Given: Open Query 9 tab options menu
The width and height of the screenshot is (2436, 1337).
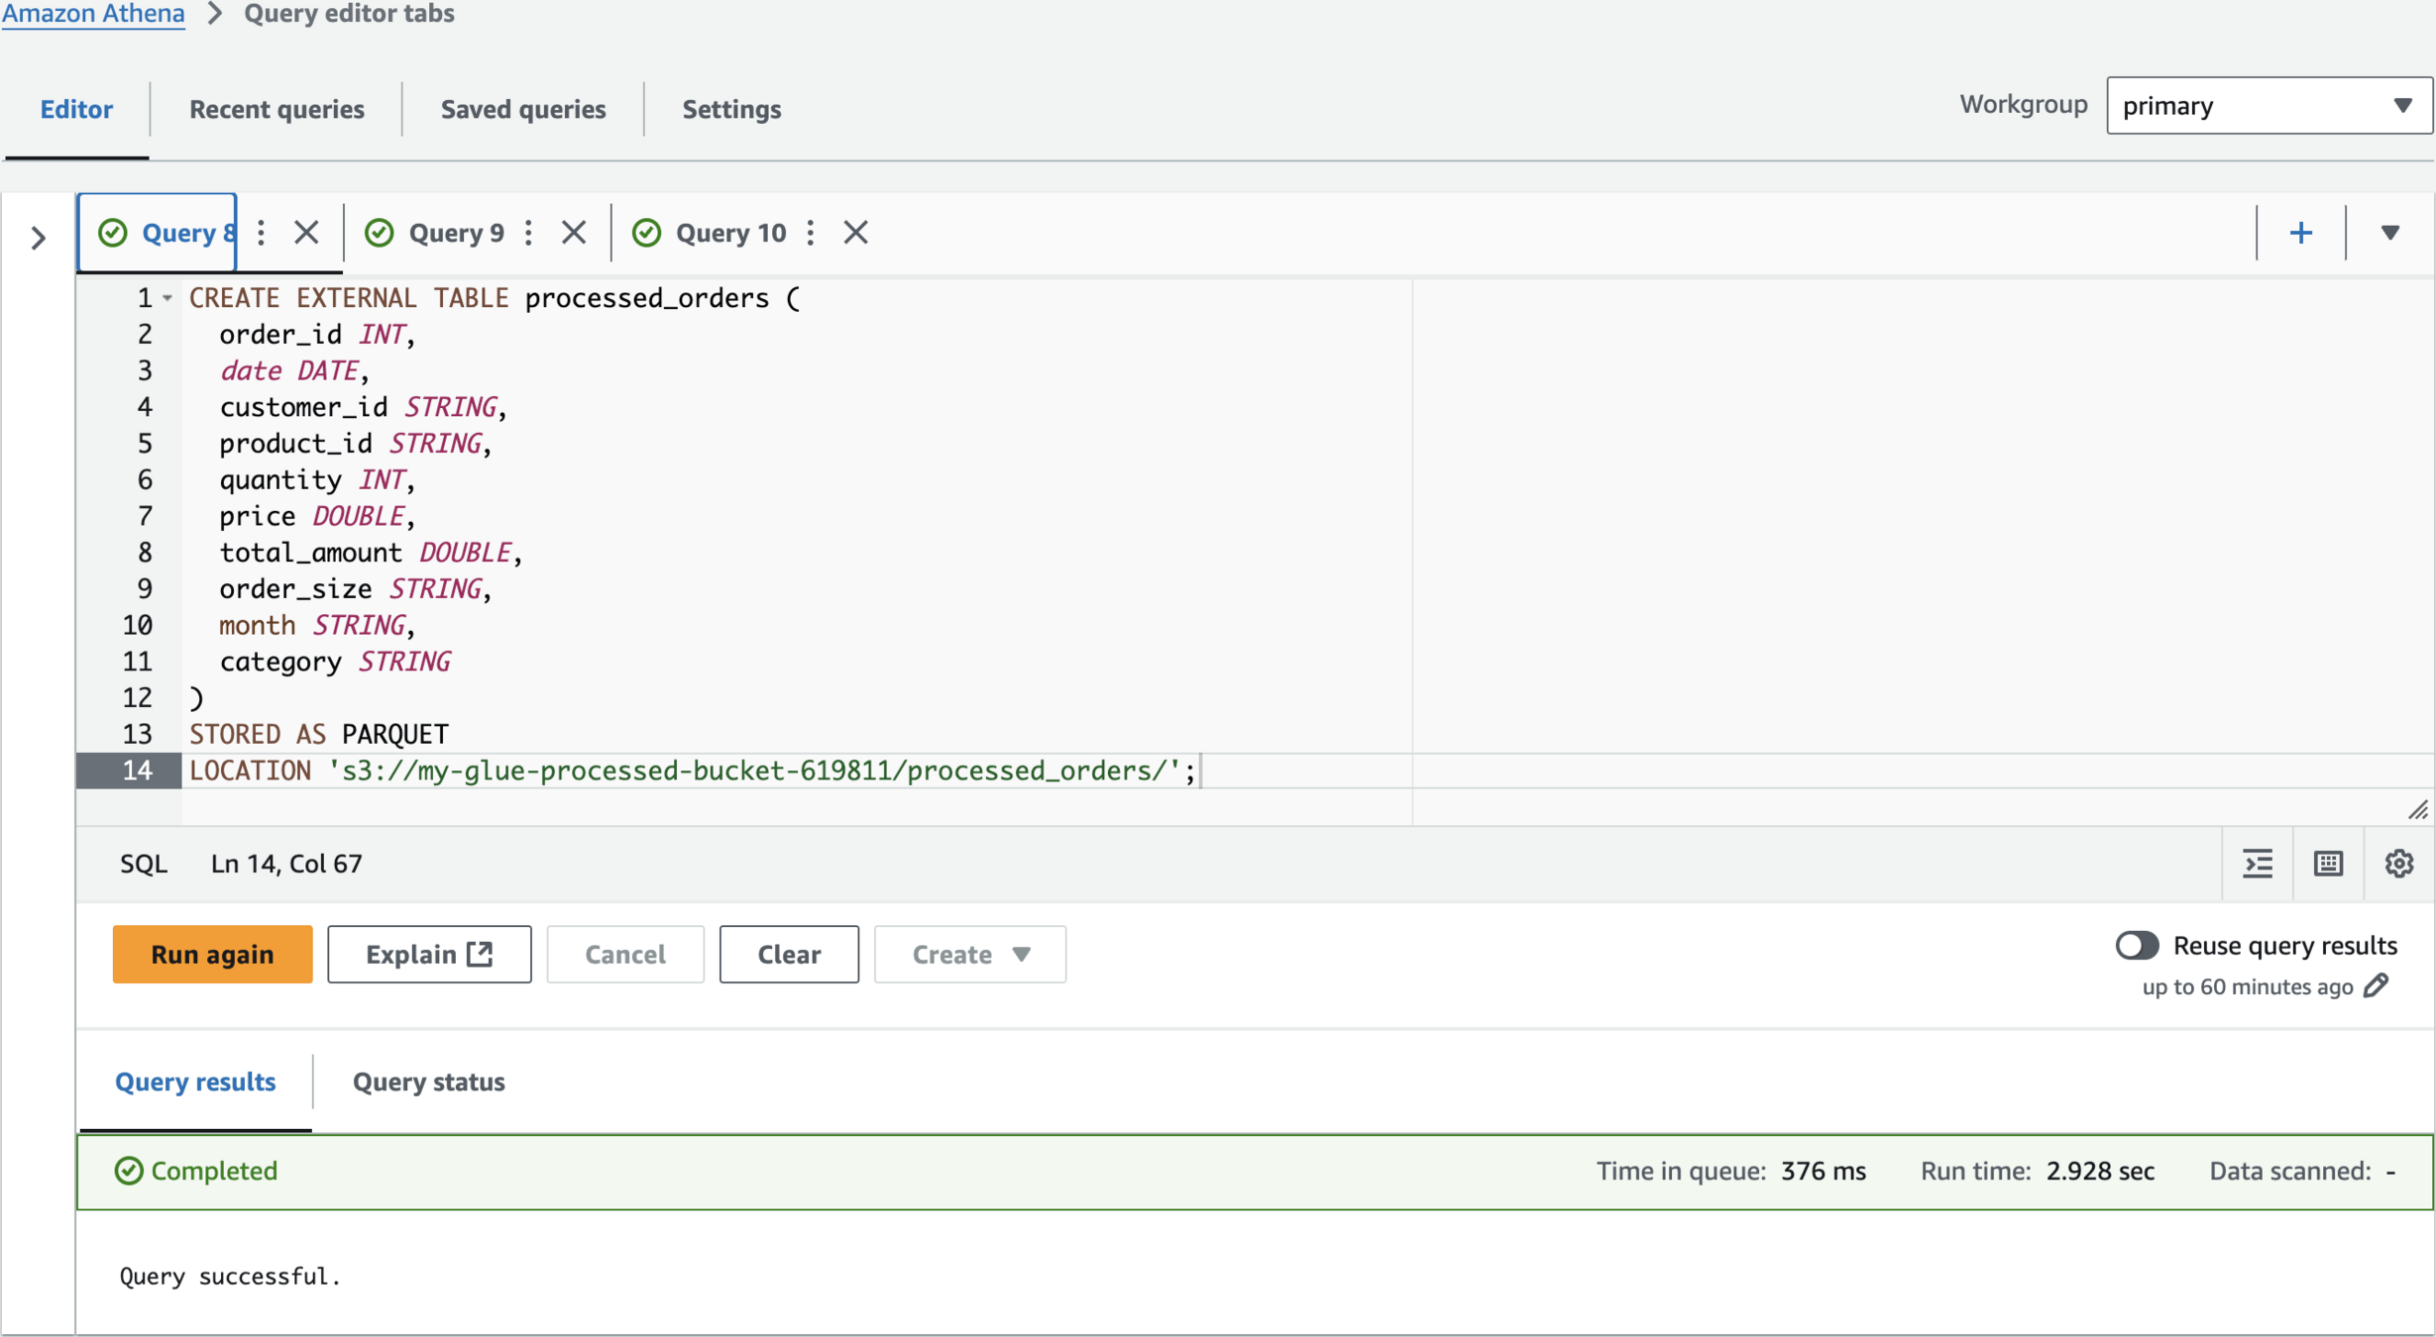Looking at the screenshot, I should coord(529,233).
